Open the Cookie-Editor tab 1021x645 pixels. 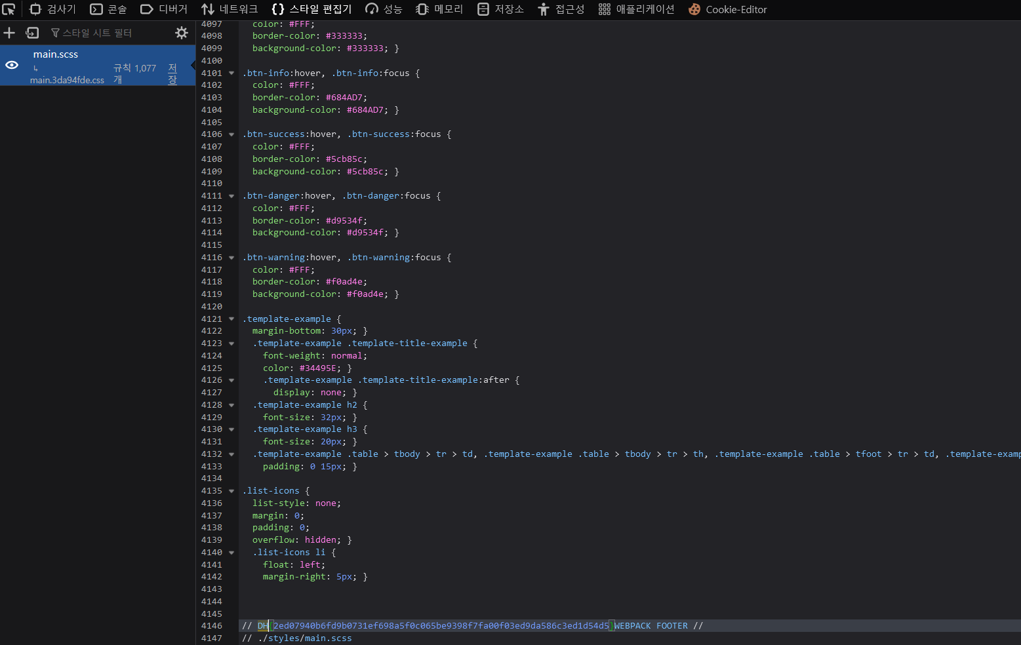point(727,9)
